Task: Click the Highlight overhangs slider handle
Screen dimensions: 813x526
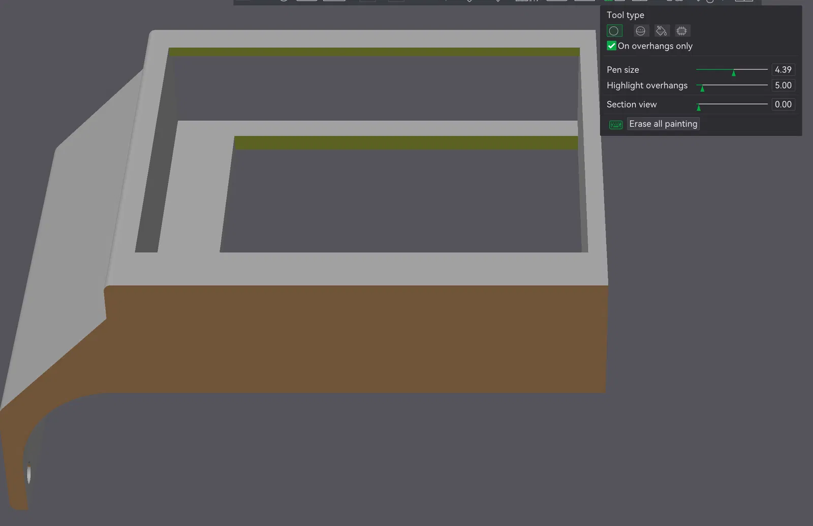Action: pyautogui.click(x=702, y=88)
